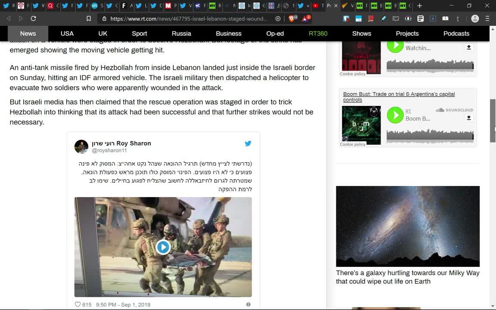Reload the current RT page
Viewport: 496px width, 310px height.
(33, 19)
